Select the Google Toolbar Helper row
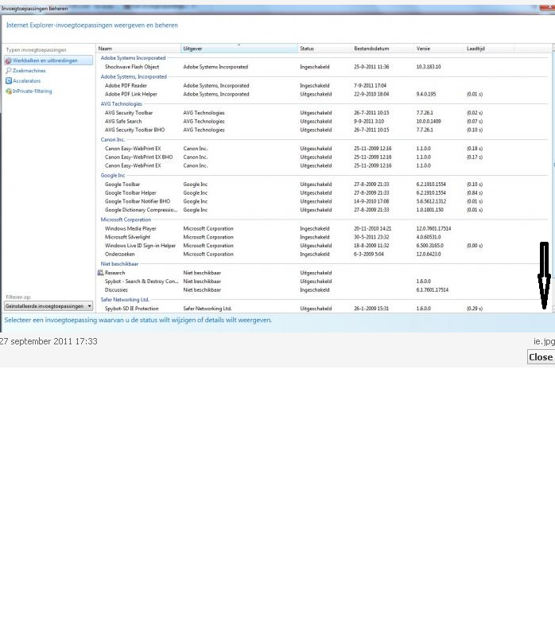This screenshot has height=618, width=555. [323, 192]
